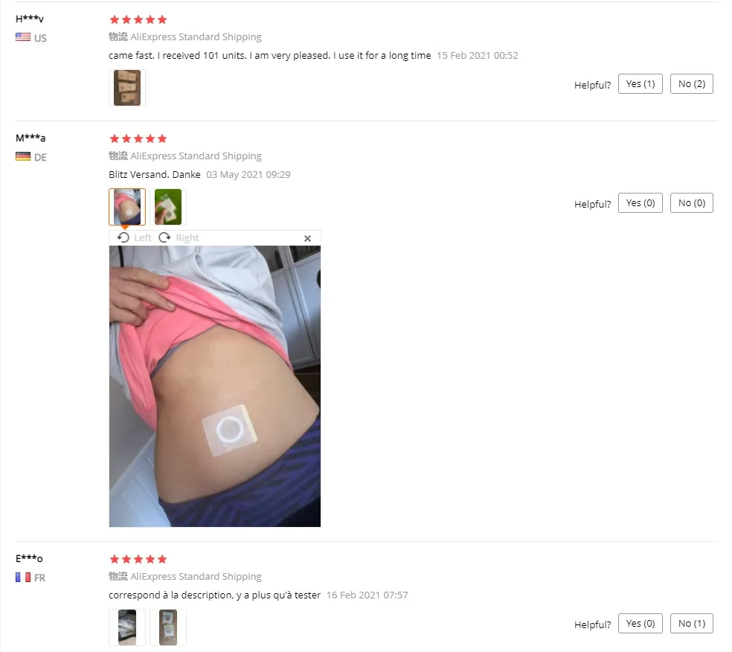Click the French flag icon by E***o
Viewport: 732px width, 652px height.
pos(23,578)
